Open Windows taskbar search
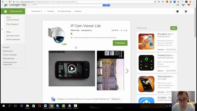Image resolution: width=197 pixels, height=111 pixels. [10, 106]
